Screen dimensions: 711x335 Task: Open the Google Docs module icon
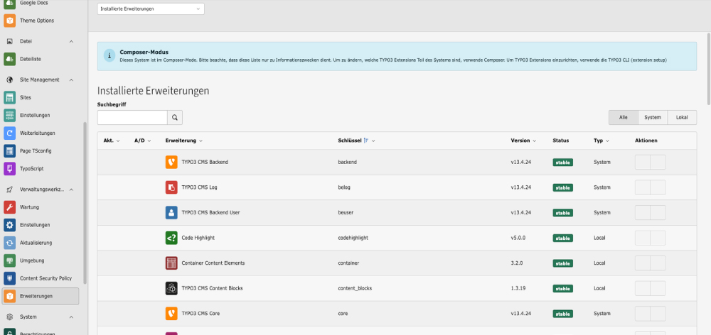9,4
